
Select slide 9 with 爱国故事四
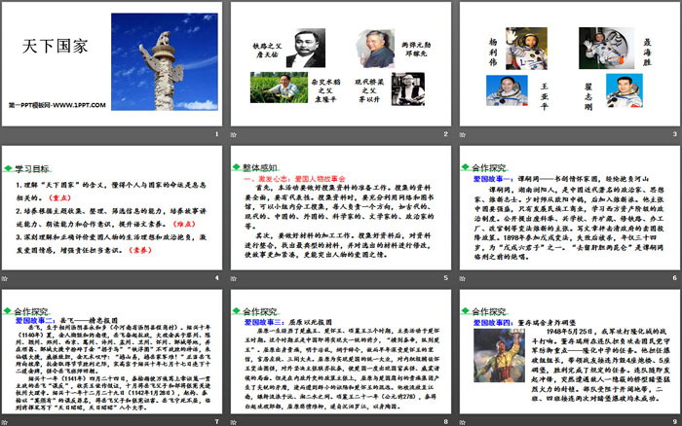coord(570,351)
